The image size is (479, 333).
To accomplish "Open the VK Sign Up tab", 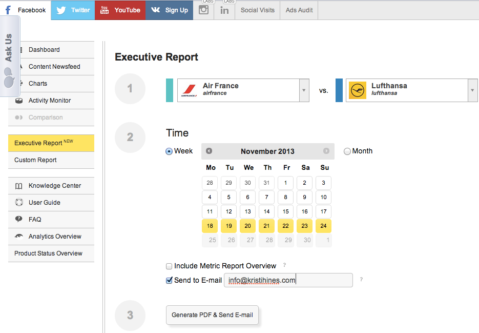I will point(169,10).
